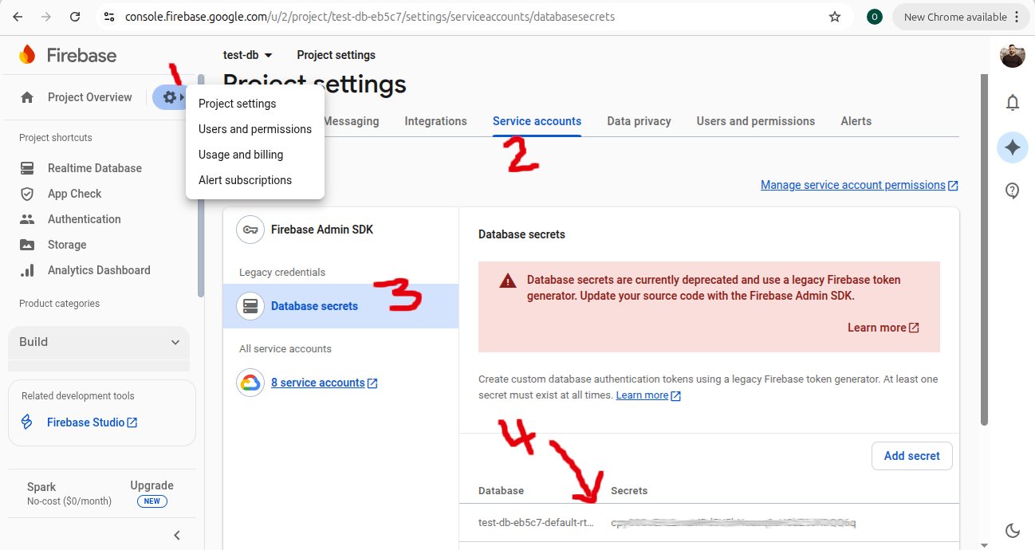Open the Gemini sparkle assistant icon
This screenshot has height=550, width=1035.
pyautogui.click(x=1013, y=147)
